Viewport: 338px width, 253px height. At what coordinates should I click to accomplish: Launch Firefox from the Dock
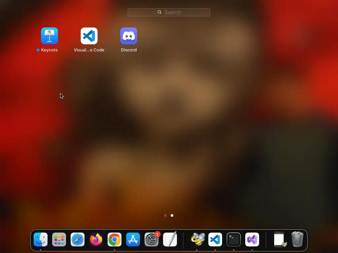[x=96, y=239]
